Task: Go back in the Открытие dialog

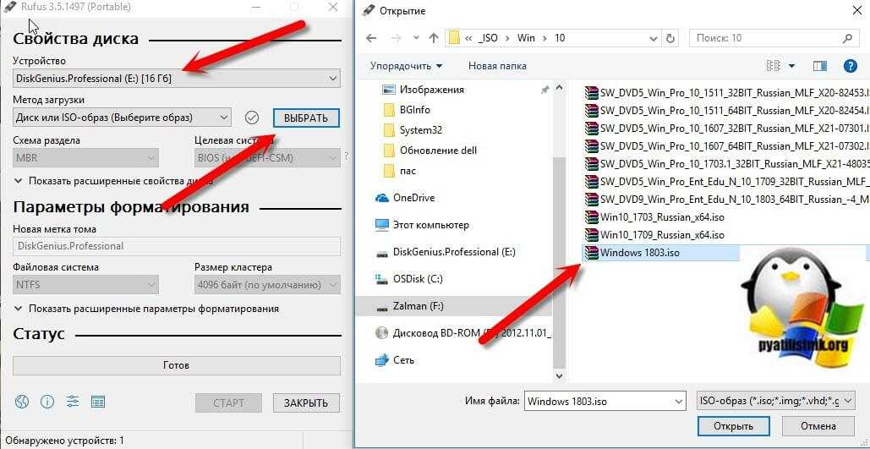Action: tap(371, 38)
